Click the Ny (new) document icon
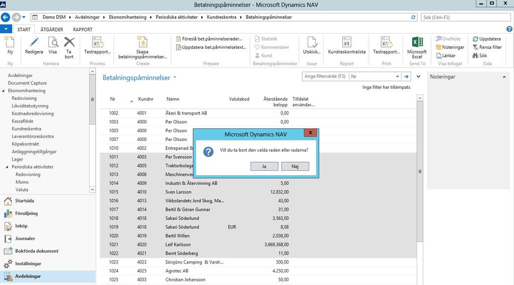 pyautogui.click(x=10, y=42)
